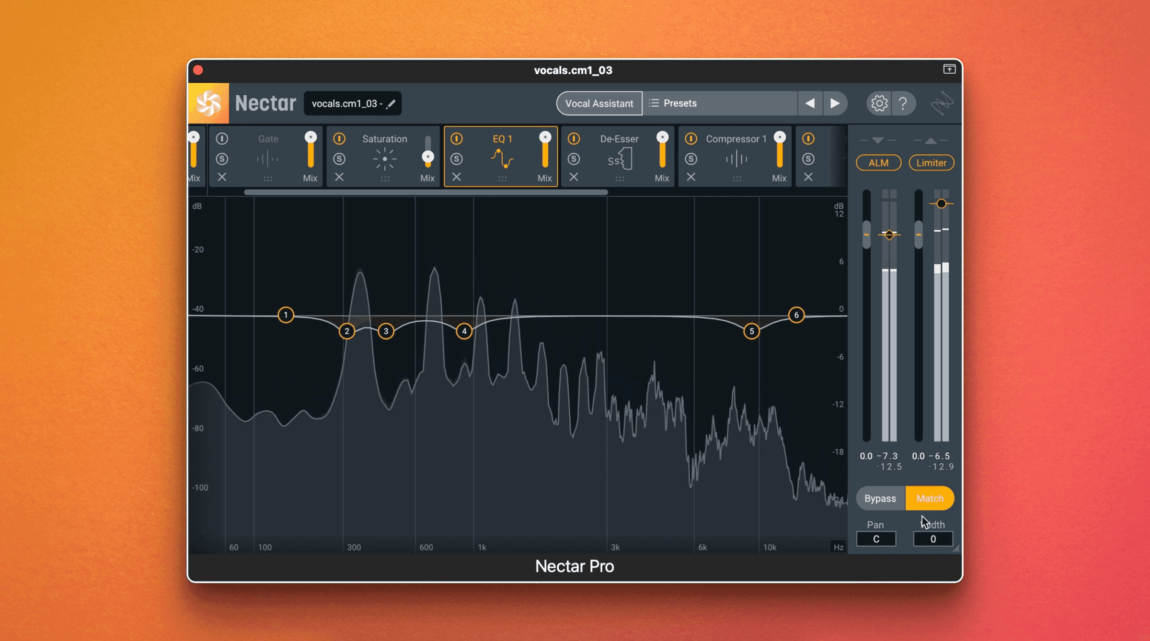1150x641 pixels.
Task: Select EQ band node 1
Action: (286, 315)
